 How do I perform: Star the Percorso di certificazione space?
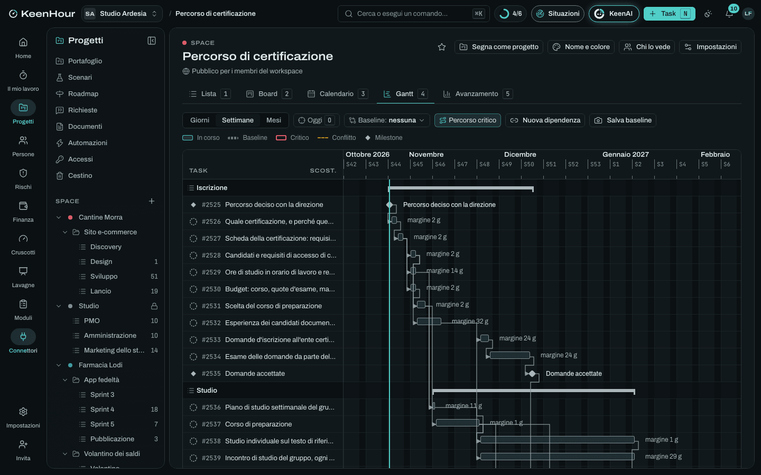(442, 47)
